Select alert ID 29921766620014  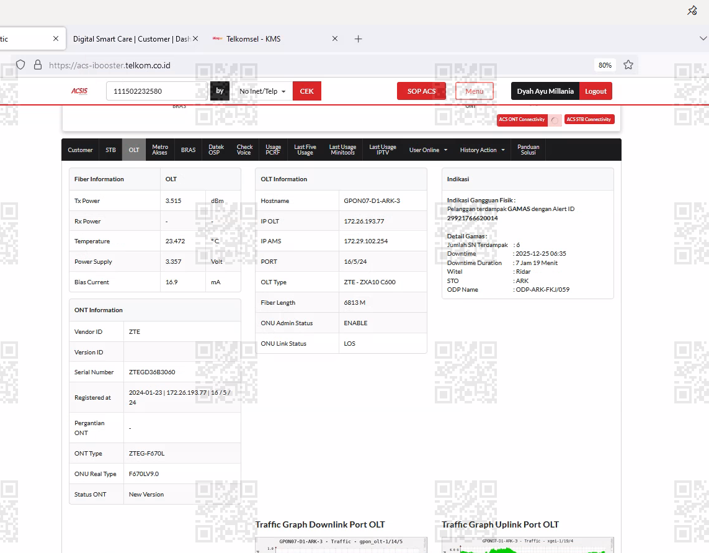tap(473, 218)
